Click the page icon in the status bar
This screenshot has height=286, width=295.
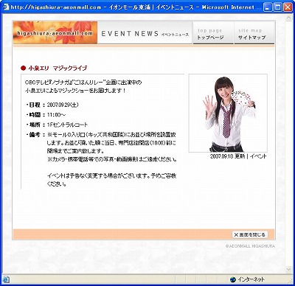(x=6, y=279)
